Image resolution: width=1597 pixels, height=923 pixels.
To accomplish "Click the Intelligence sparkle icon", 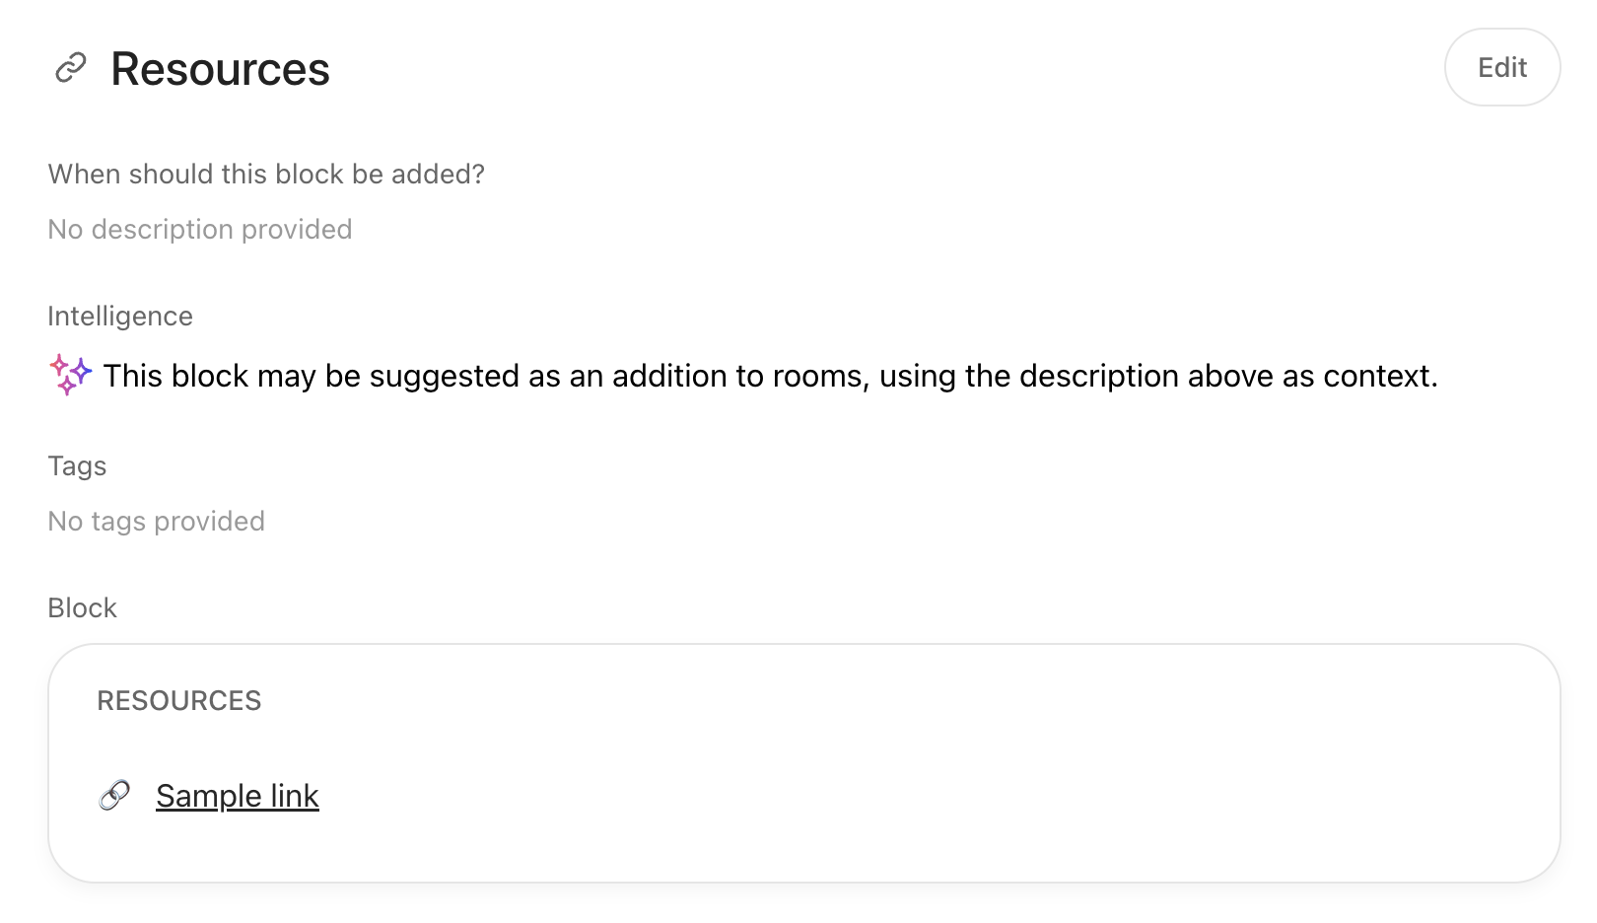I will pyautogui.click(x=70, y=375).
